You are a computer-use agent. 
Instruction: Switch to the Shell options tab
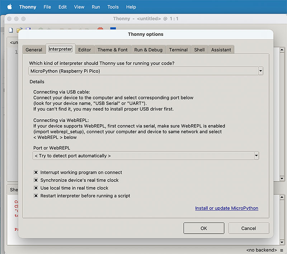click(x=199, y=50)
